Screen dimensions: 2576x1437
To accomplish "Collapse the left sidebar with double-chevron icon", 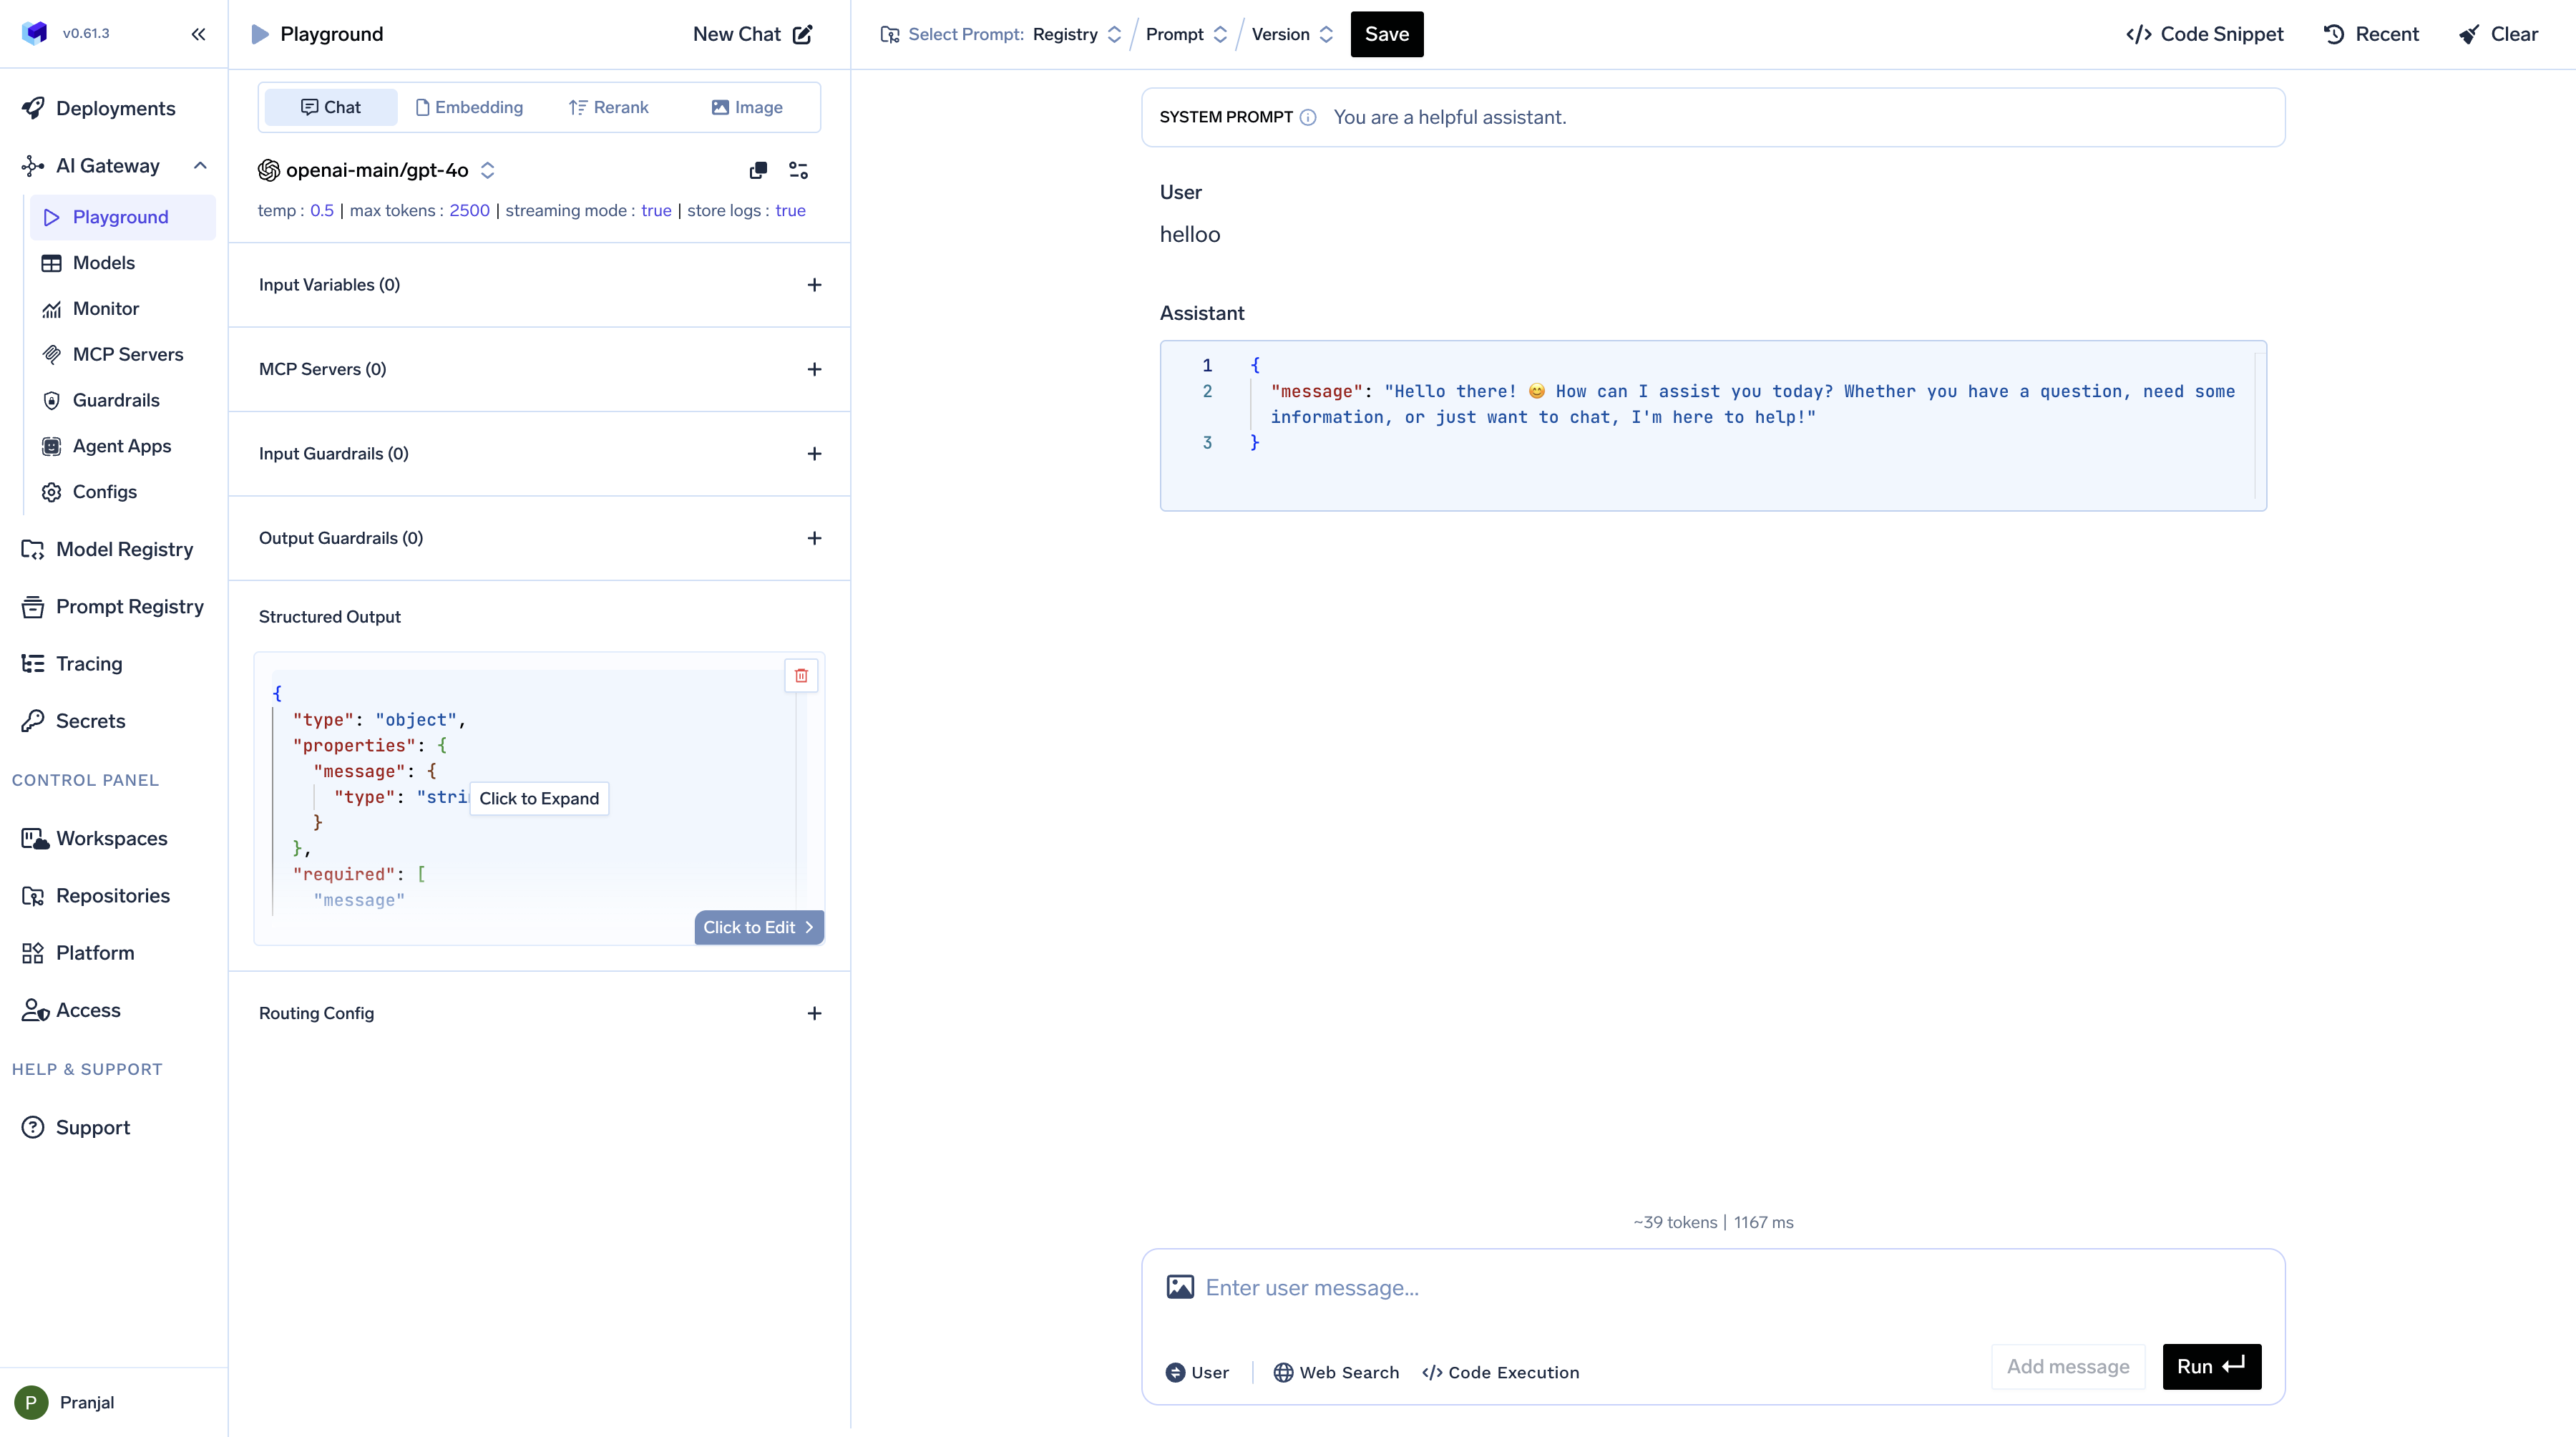I will pyautogui.click(x=198, y=34).
